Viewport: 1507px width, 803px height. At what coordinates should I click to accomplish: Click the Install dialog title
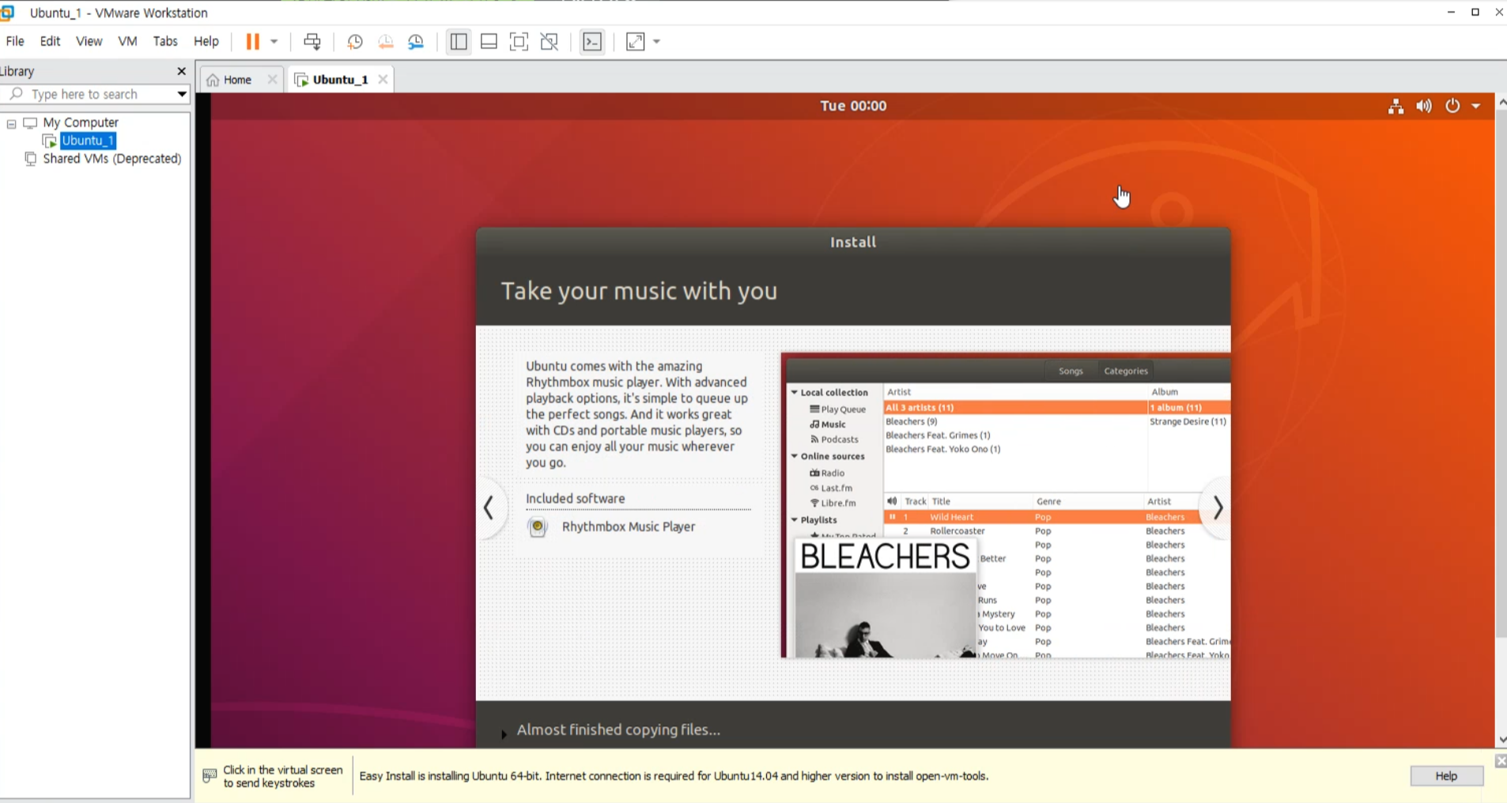[853, 243]
